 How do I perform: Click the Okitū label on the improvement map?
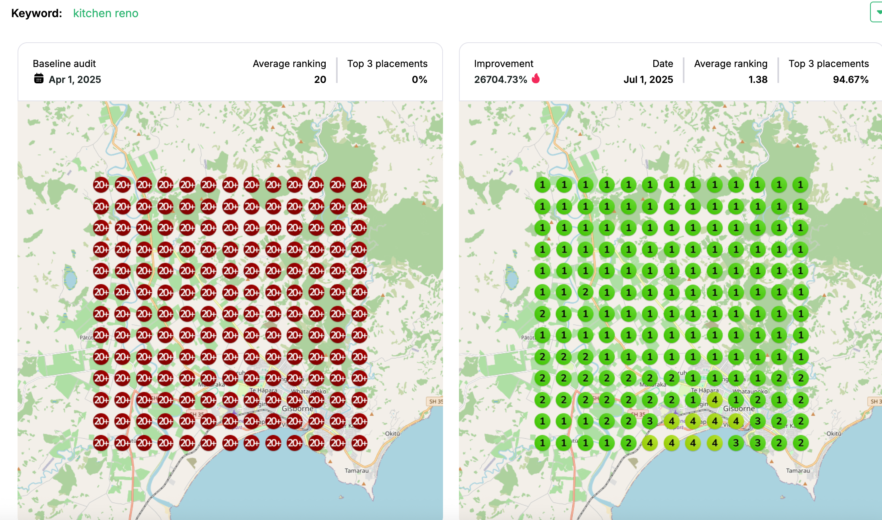point(834,433)
